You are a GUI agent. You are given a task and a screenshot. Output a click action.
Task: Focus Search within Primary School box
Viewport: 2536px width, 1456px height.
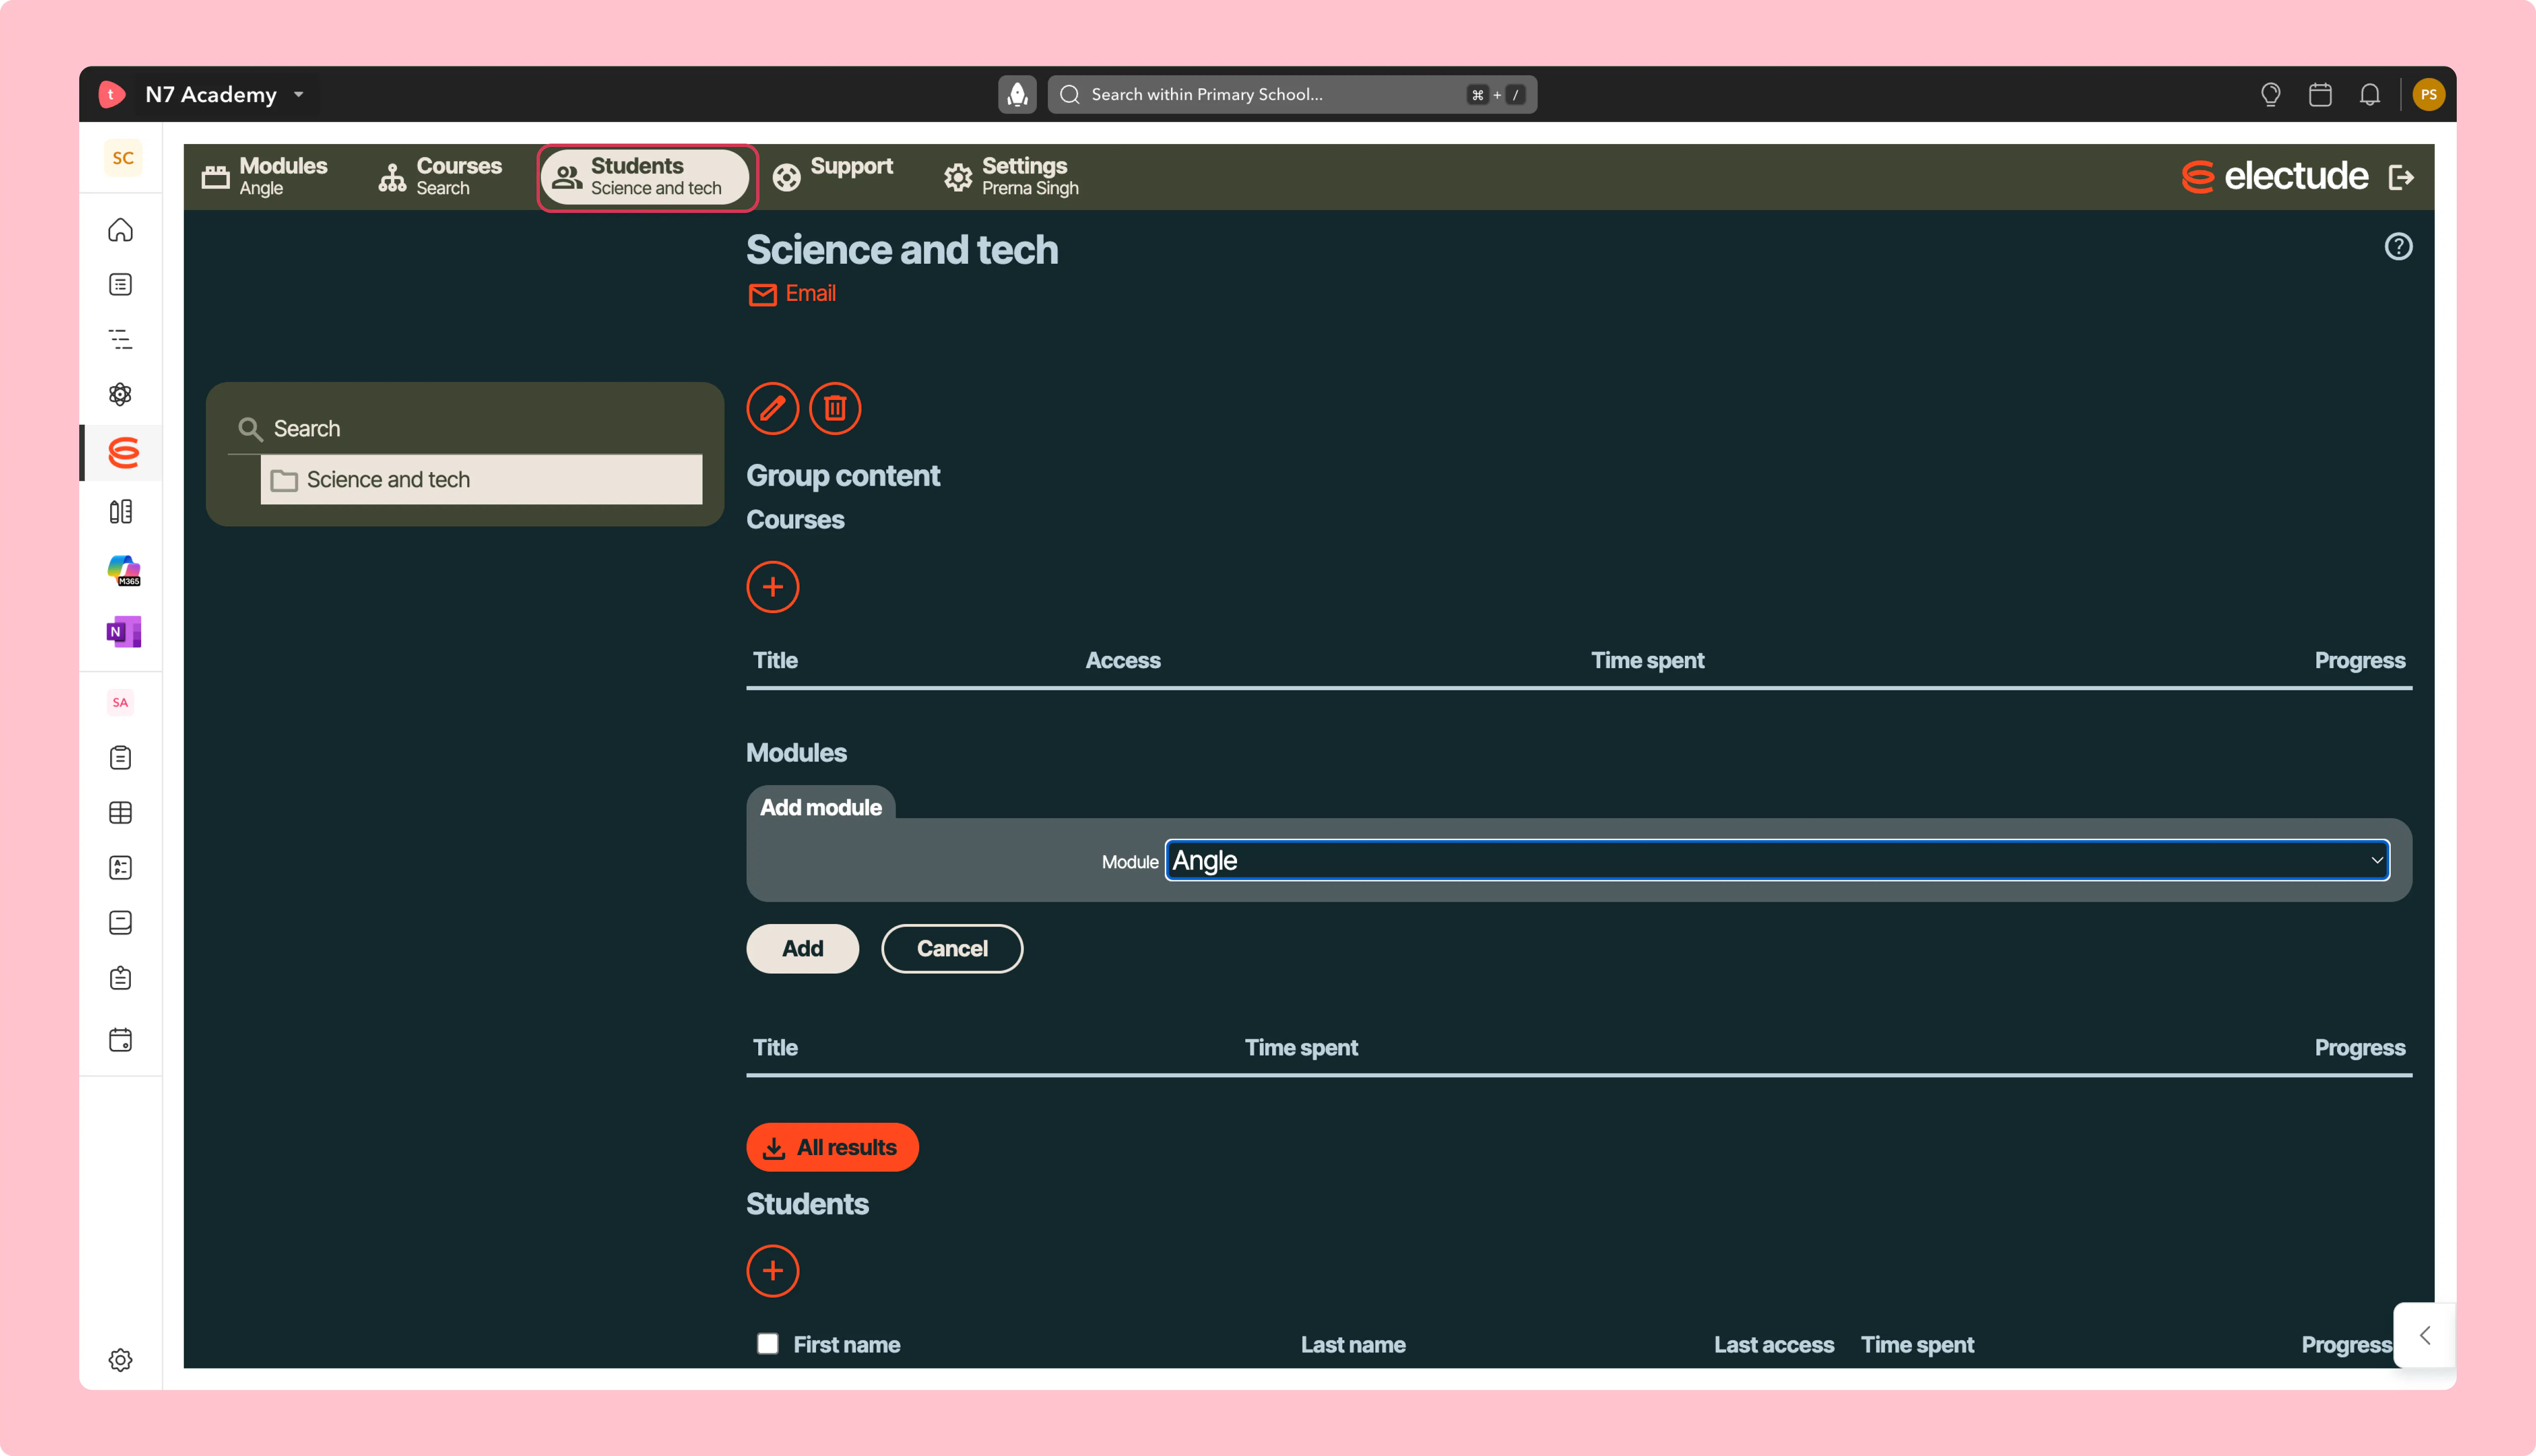point(1292,94)
